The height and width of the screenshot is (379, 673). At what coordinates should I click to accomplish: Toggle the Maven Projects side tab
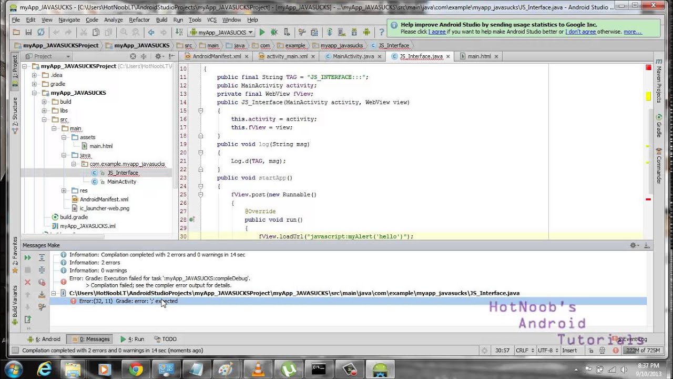(659, 80)
